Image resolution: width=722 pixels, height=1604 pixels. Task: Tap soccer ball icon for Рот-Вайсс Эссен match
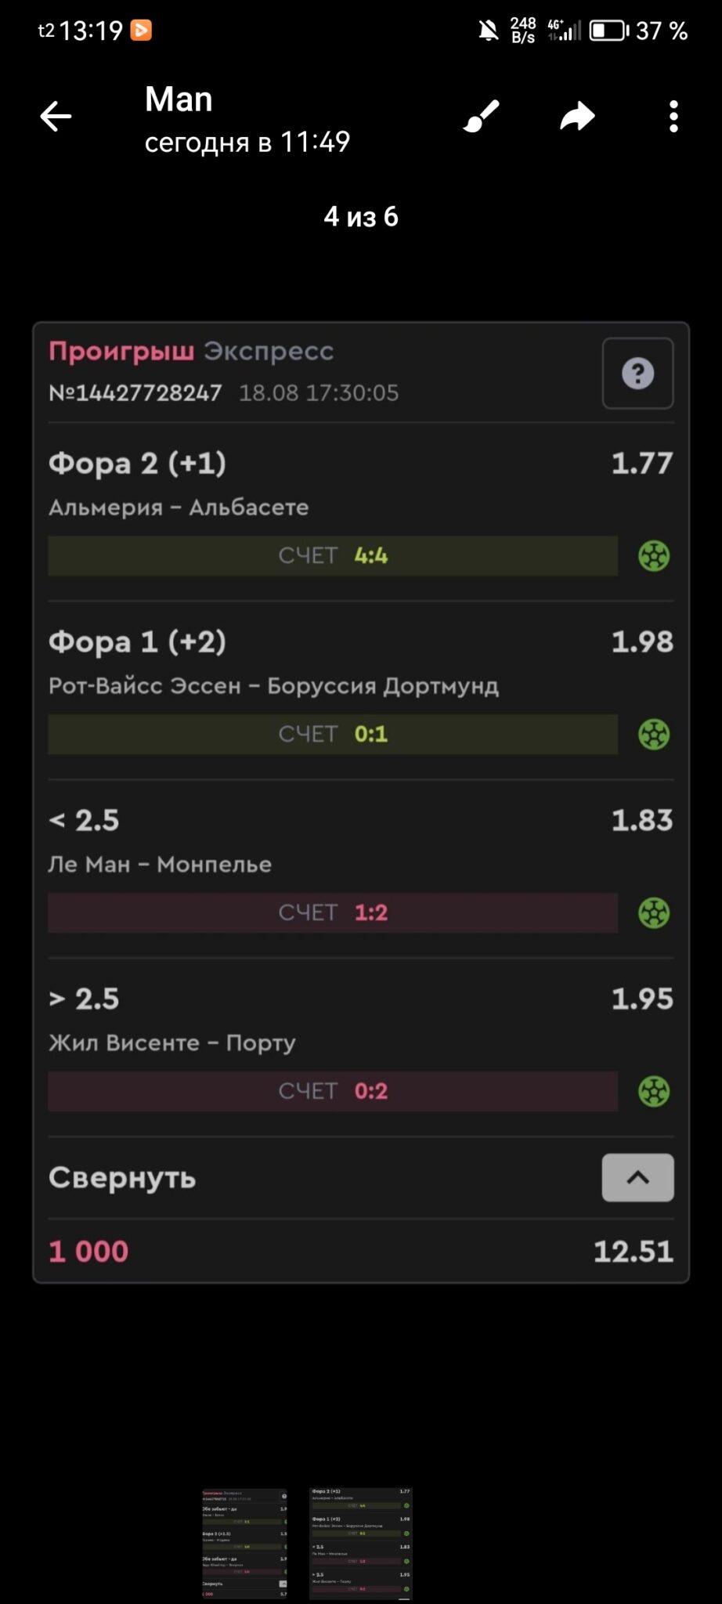654,735
